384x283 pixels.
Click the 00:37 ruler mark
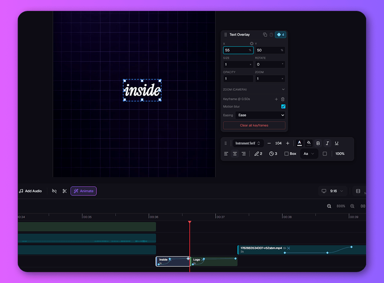[220, 217]
